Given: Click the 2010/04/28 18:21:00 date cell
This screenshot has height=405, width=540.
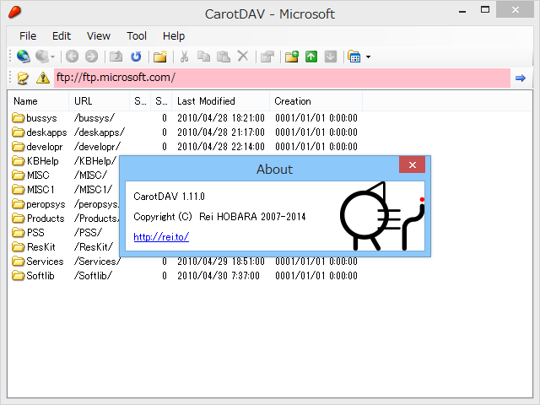Looking at the screenshot, I should [221, 118].
